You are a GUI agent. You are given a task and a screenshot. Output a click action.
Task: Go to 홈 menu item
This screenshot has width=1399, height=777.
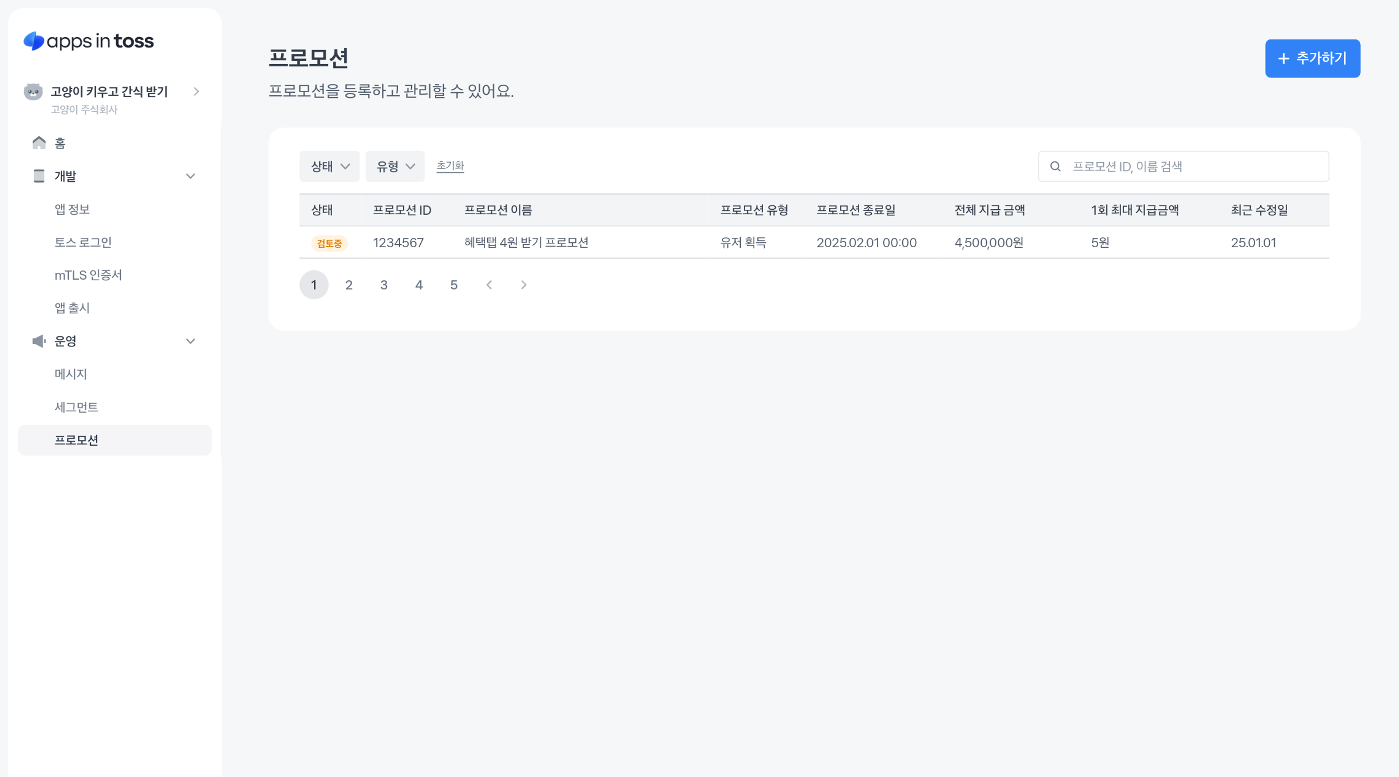[60, 143]
